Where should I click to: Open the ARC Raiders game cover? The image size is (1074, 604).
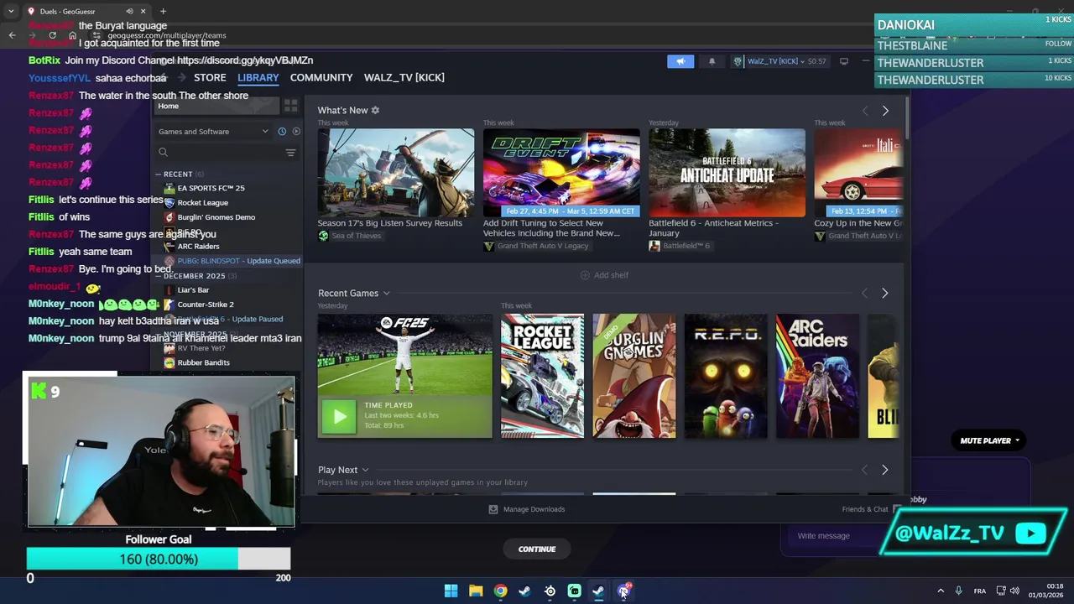(817, 376)
